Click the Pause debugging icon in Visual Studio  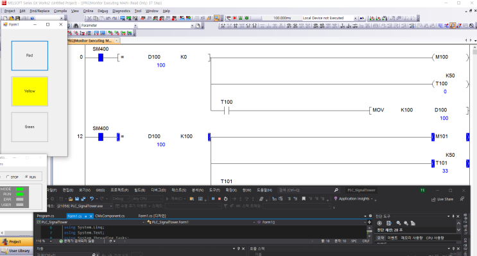(x=213, y=199)
